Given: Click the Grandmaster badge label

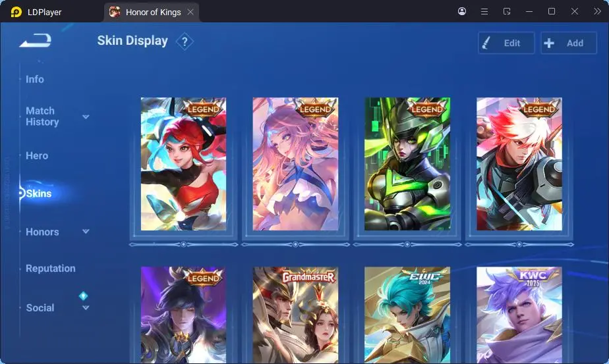Looking at the screenshot, I should click(x=308, y=276).
